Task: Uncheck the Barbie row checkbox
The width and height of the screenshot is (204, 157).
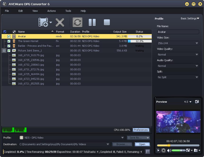Action: tap(9, 46)
